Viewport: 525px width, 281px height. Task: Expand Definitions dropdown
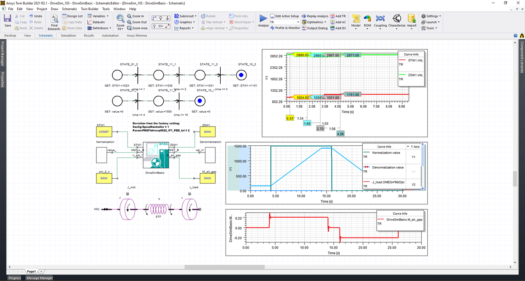[x=99, y=28]
